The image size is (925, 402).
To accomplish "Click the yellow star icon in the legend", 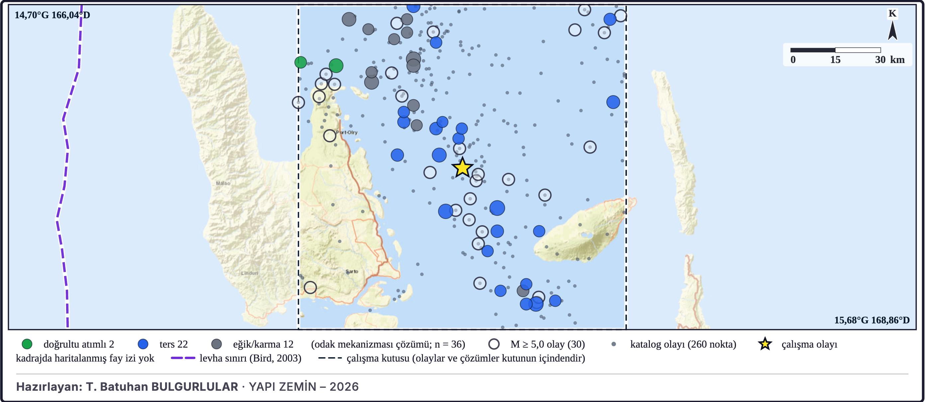I will coord(765,344).
